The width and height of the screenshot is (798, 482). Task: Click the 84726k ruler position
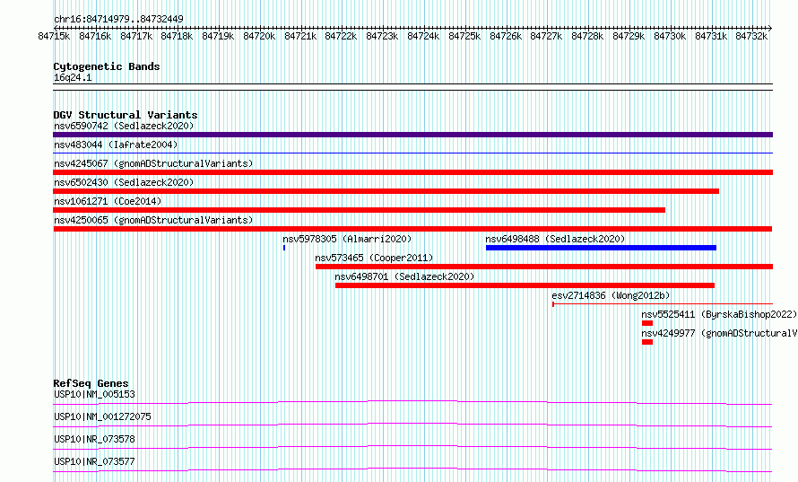506,36
